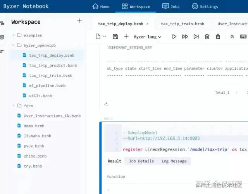Run the current cell
Screen dimensions: 248x194
[x=174, y=36]
